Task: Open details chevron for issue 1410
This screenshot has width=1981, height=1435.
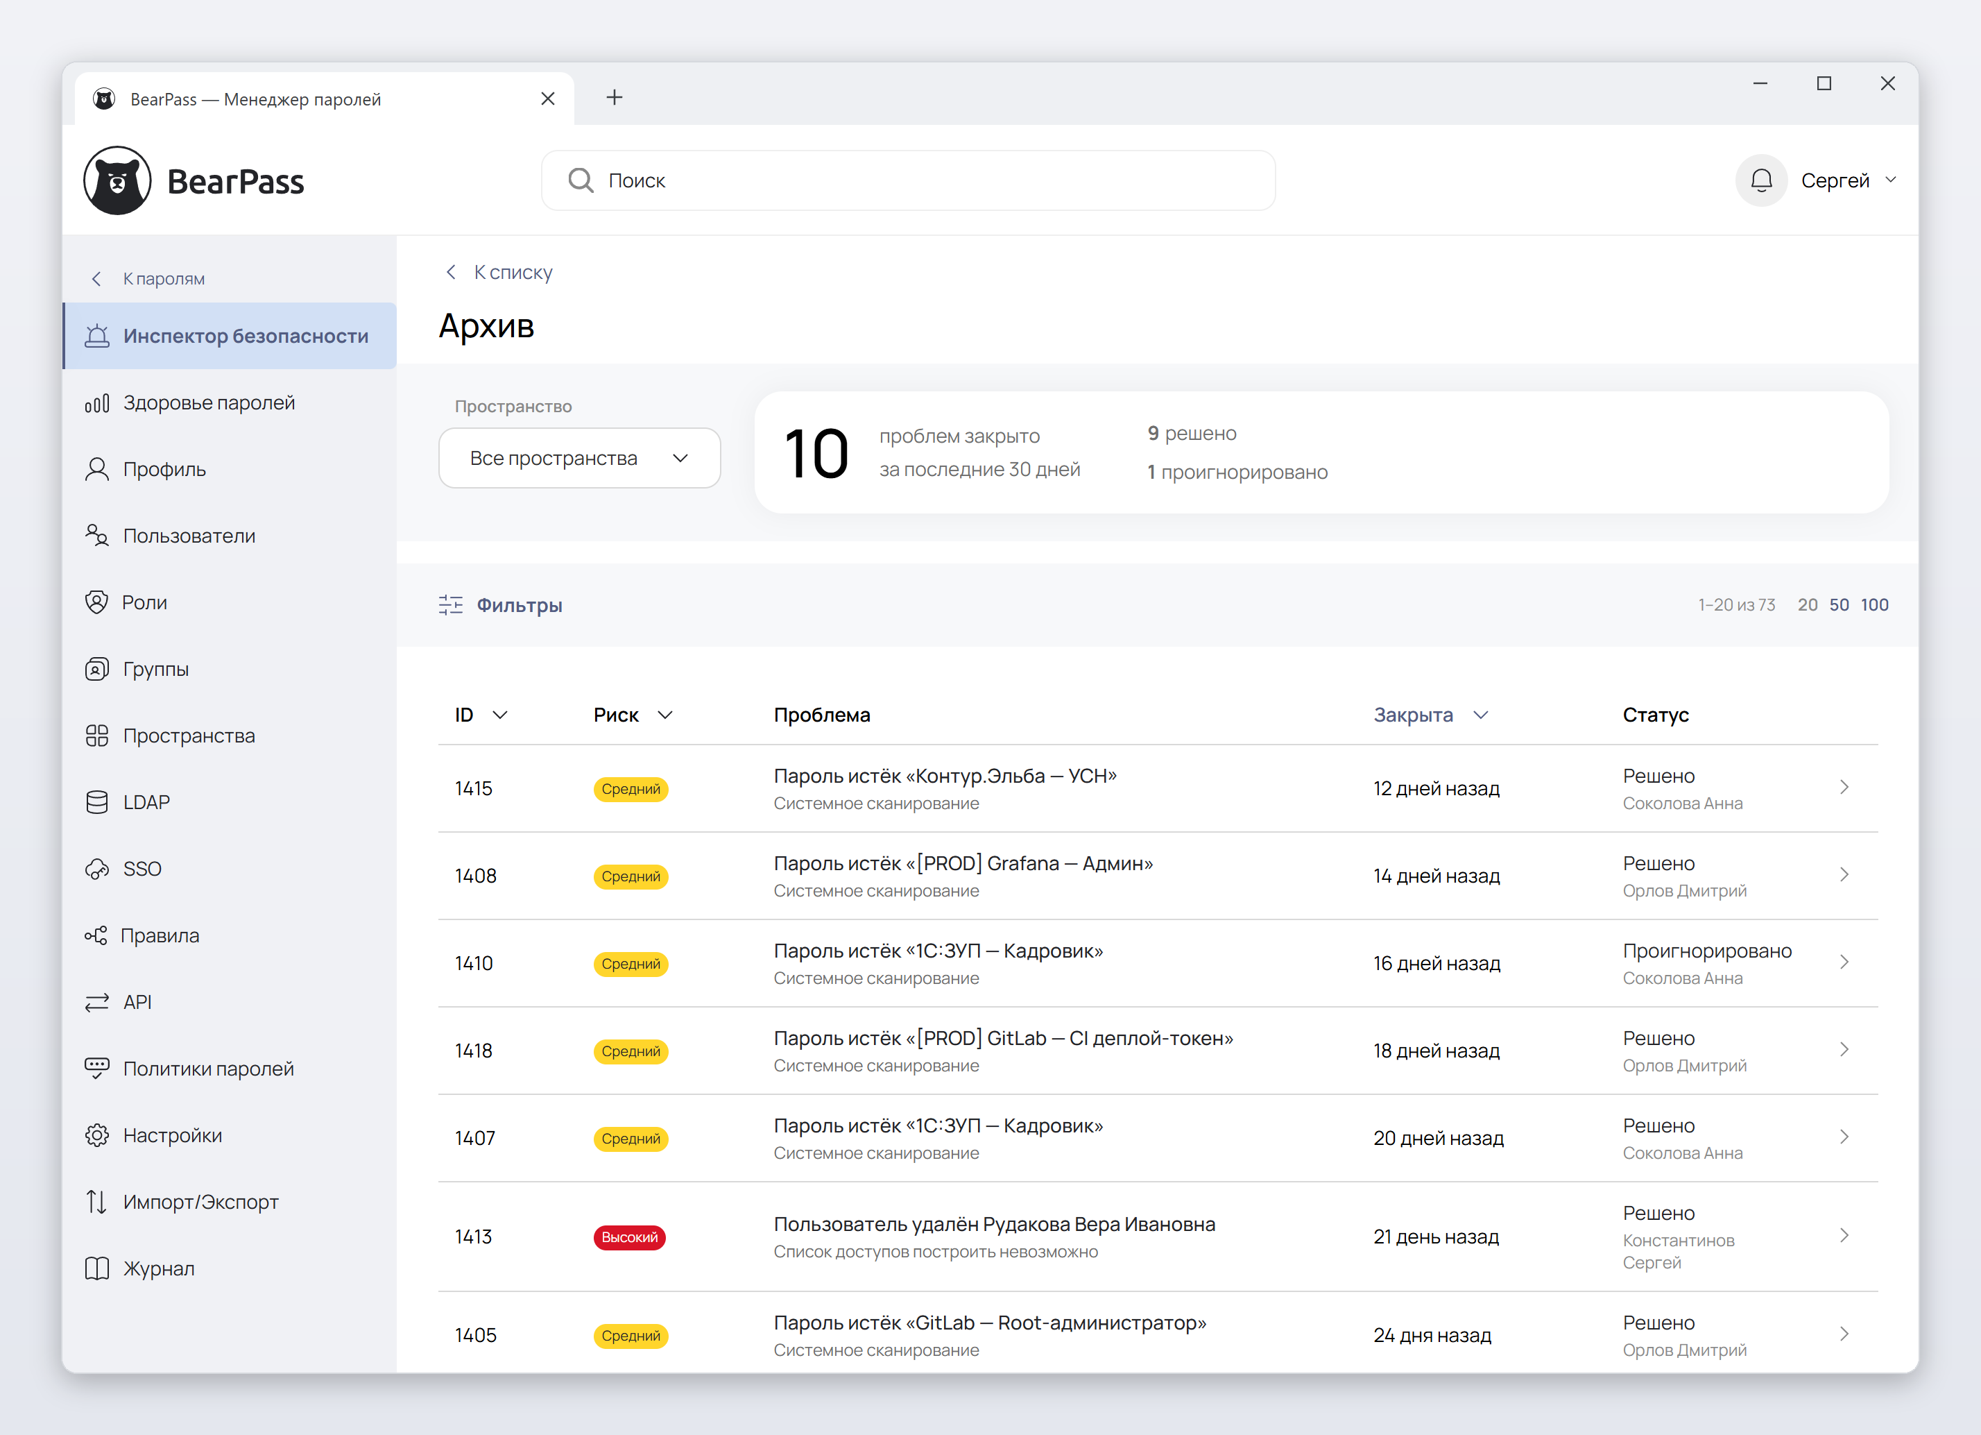Action: 1845,962
